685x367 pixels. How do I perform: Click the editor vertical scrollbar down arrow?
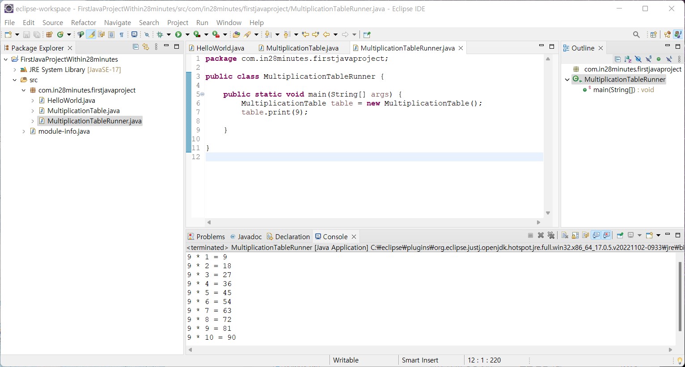(x=548, y=213)
